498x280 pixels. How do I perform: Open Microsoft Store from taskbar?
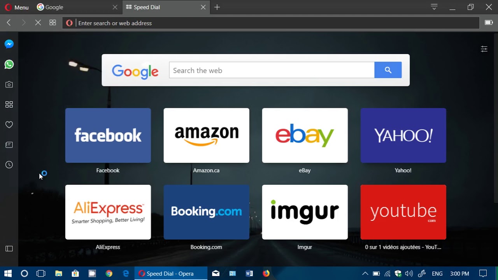(x=75, y=273)
